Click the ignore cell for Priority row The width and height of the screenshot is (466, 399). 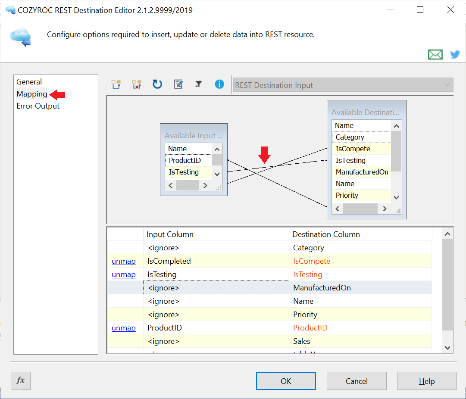(x=216, y=314)
